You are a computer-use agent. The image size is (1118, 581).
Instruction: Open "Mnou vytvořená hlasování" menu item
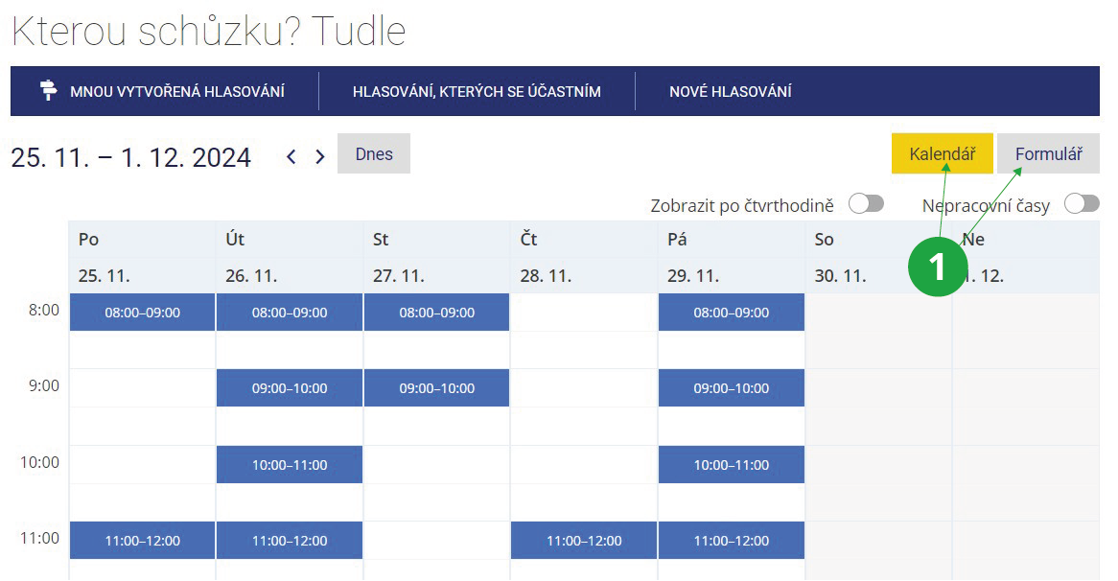(x=176, y=92)
